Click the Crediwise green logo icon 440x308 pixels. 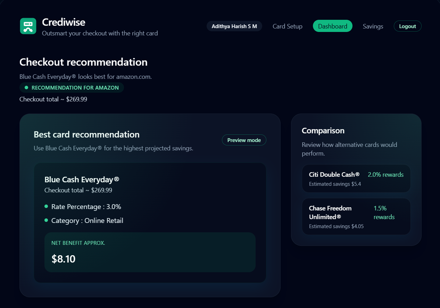tap(28, 26)
